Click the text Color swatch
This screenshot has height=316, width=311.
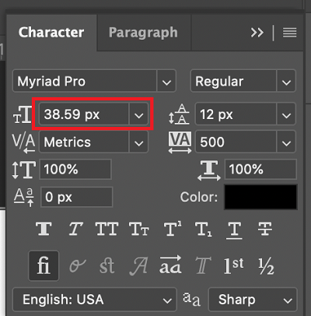260,197
